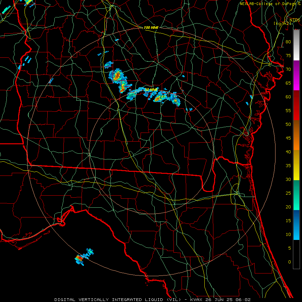This screenshot has height=302, width=302.
Task: Click the 55 value on the legend
Action: pyautogui.click(x=288, y=110)
